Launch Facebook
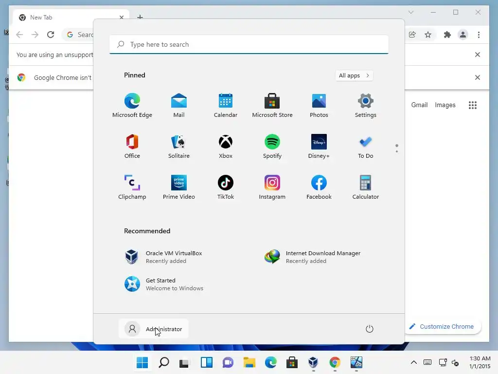Viewport: 498px width, 374px height. click(319, 187)
